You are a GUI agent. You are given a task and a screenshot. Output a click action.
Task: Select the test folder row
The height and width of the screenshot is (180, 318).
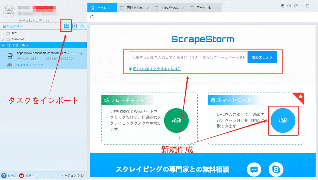click(43, 33)
